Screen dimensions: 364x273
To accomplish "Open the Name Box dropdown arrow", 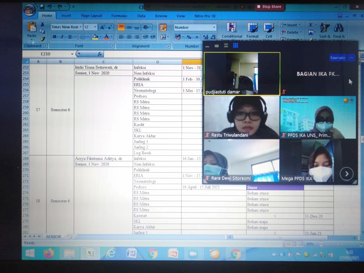I will tap(72, 54).
